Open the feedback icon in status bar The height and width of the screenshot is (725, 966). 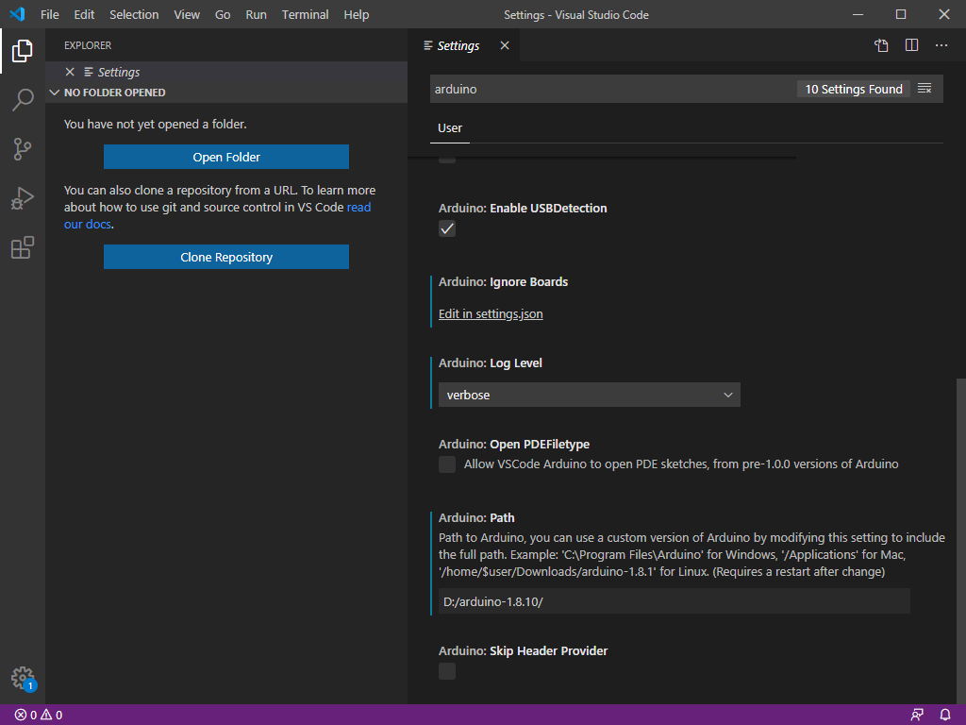pyautogui.click(x=917, y=716)
